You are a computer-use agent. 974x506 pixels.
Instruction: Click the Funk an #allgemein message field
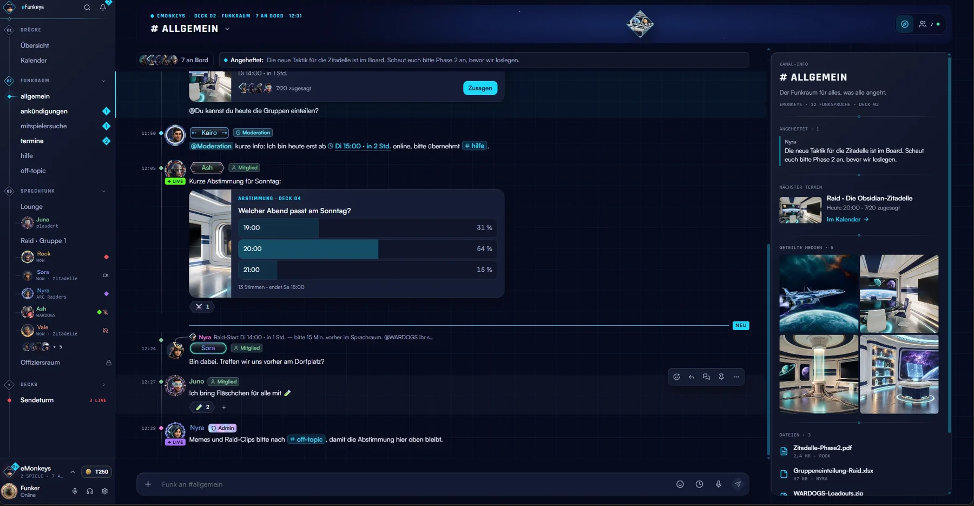[x=411, y=484]
